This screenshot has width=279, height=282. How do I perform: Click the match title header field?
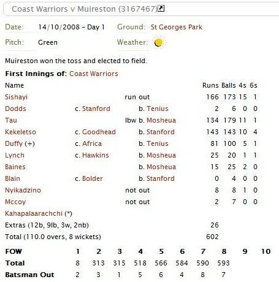141,9
